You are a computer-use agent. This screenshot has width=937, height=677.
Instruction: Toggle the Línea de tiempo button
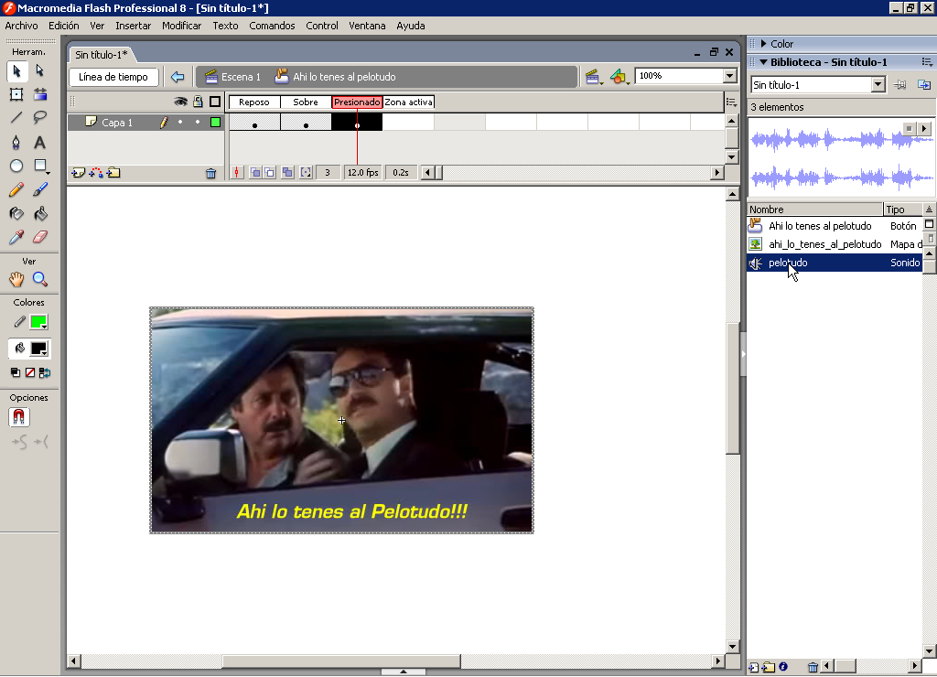point(113,77)
